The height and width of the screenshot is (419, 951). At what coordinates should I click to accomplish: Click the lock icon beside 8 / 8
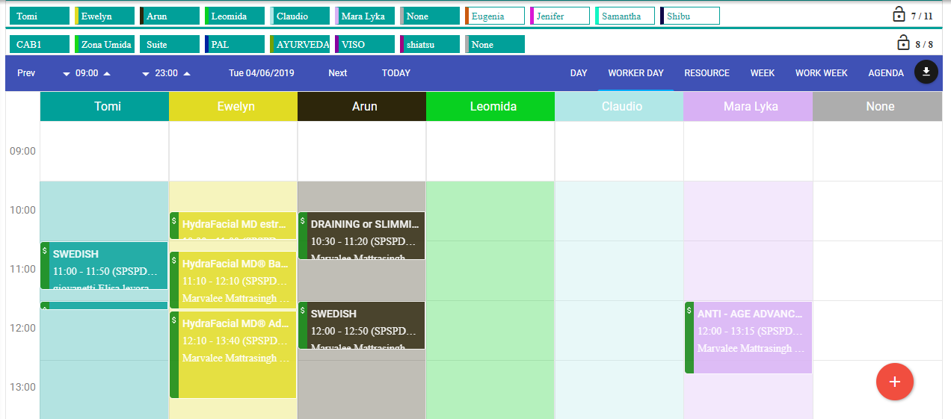click(x=903, y=43)
